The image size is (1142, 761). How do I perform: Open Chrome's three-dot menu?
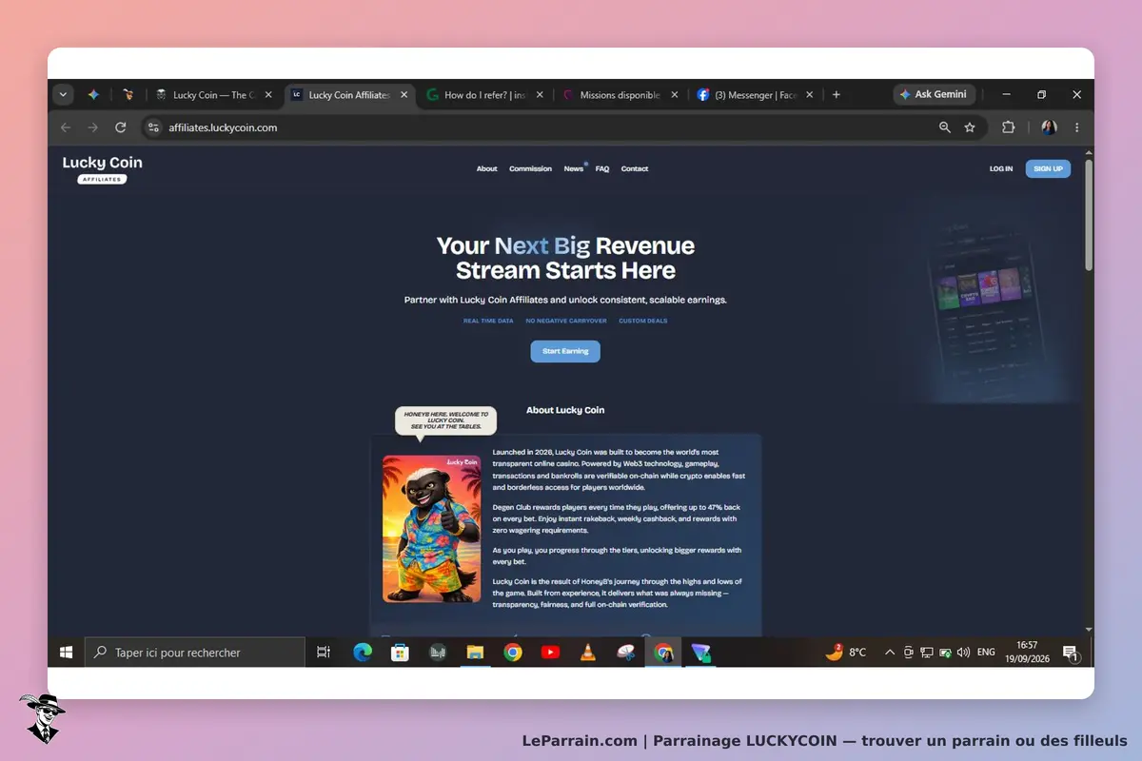(1077, 127)
